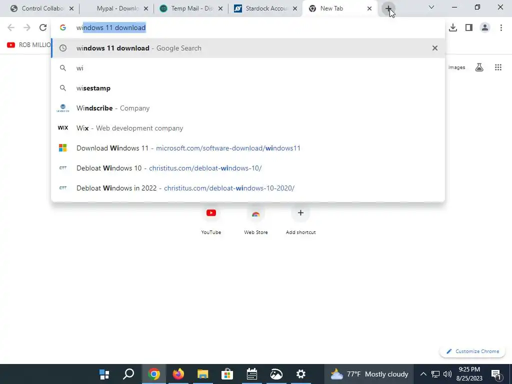Open Calendar app in taskbar
The width and height of the screenshot is (512, 384).
(252, 374)
